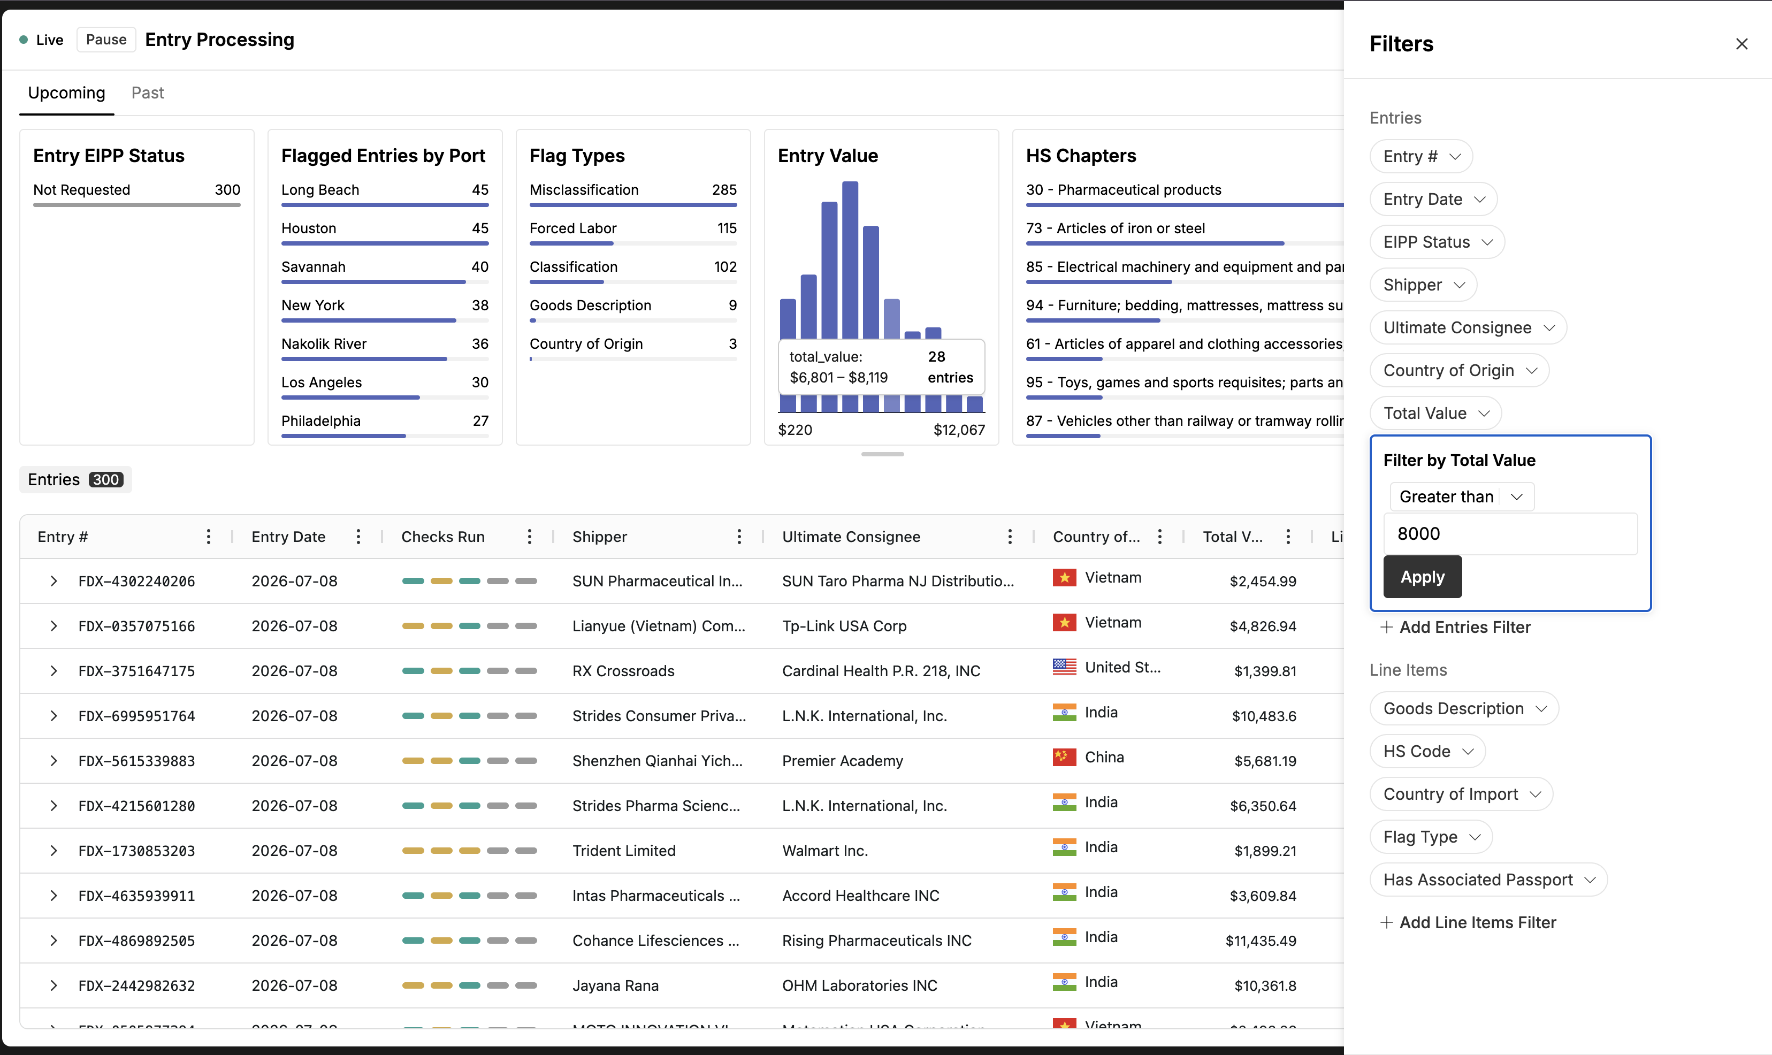Select HS chapter 30 Pharmaceutical products
This screenshot has width=1772, height=1055.
1184,195
